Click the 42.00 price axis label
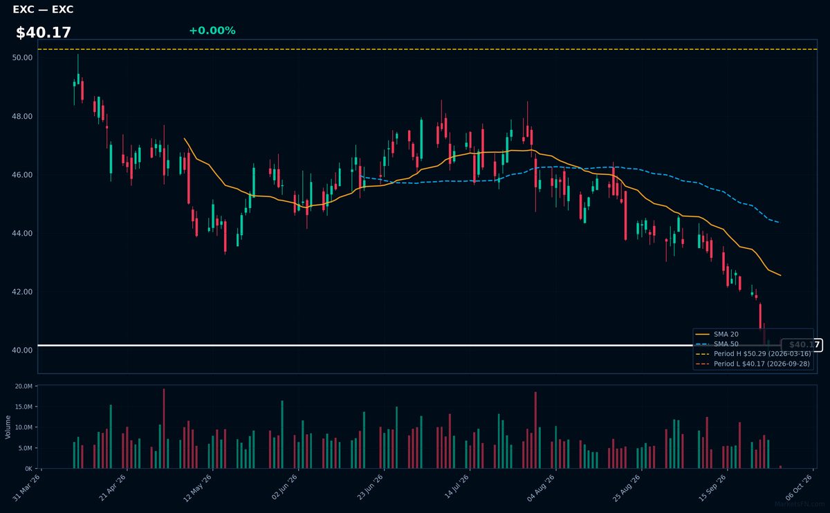Viewport: 830px width, 513px height. [23, 292]
